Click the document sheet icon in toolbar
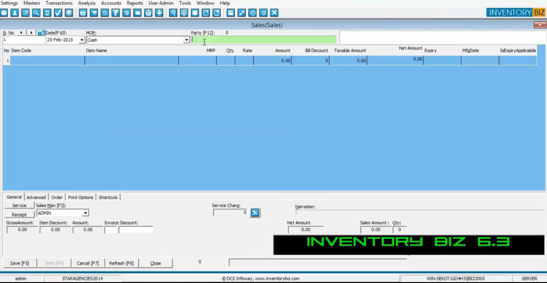Screen dimensions: 547x283 tap(104, 13)
